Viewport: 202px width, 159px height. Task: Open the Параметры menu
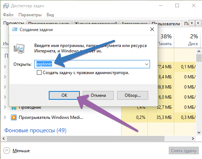tap(30, 15)
